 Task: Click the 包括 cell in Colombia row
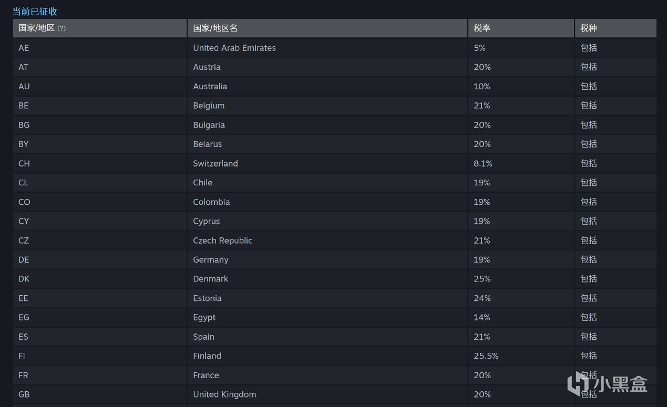coord(589,202)
